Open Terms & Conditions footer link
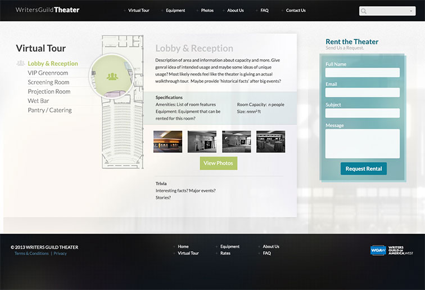 (x=31, y=253)
